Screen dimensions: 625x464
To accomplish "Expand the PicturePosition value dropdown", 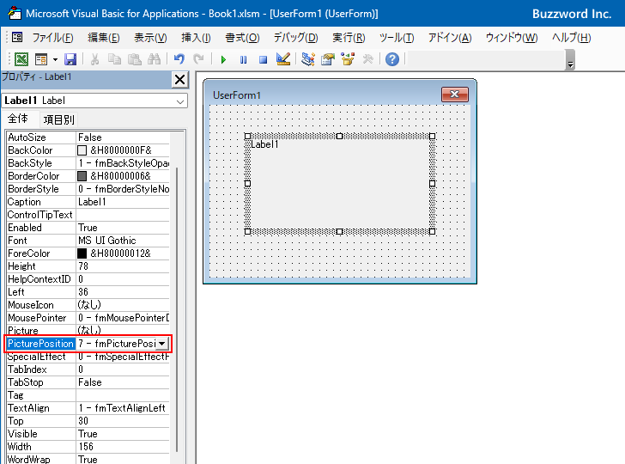I will 162,344.
